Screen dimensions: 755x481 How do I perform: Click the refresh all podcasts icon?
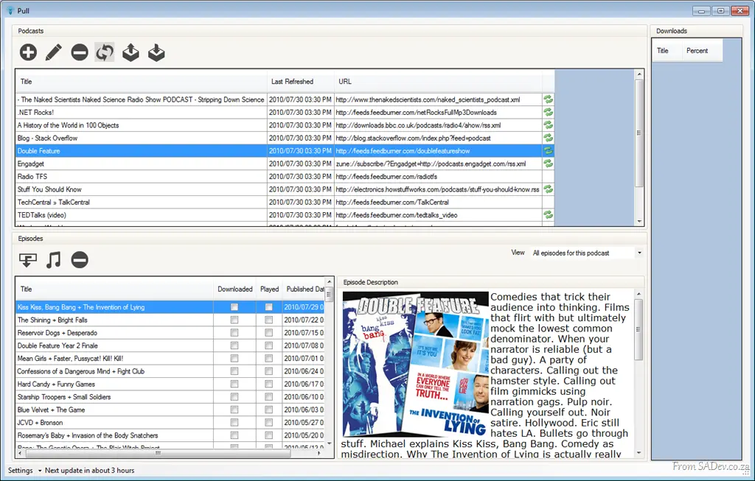pos(105,52)
